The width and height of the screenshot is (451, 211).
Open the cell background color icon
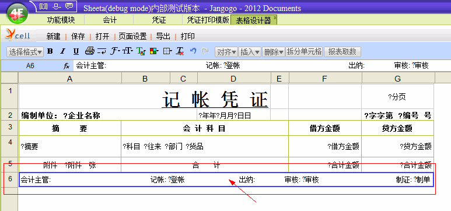(154, 51)
